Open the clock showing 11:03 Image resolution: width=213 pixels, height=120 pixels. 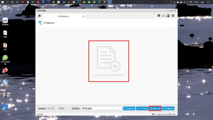pyautogui.click(x=196, y=2)
